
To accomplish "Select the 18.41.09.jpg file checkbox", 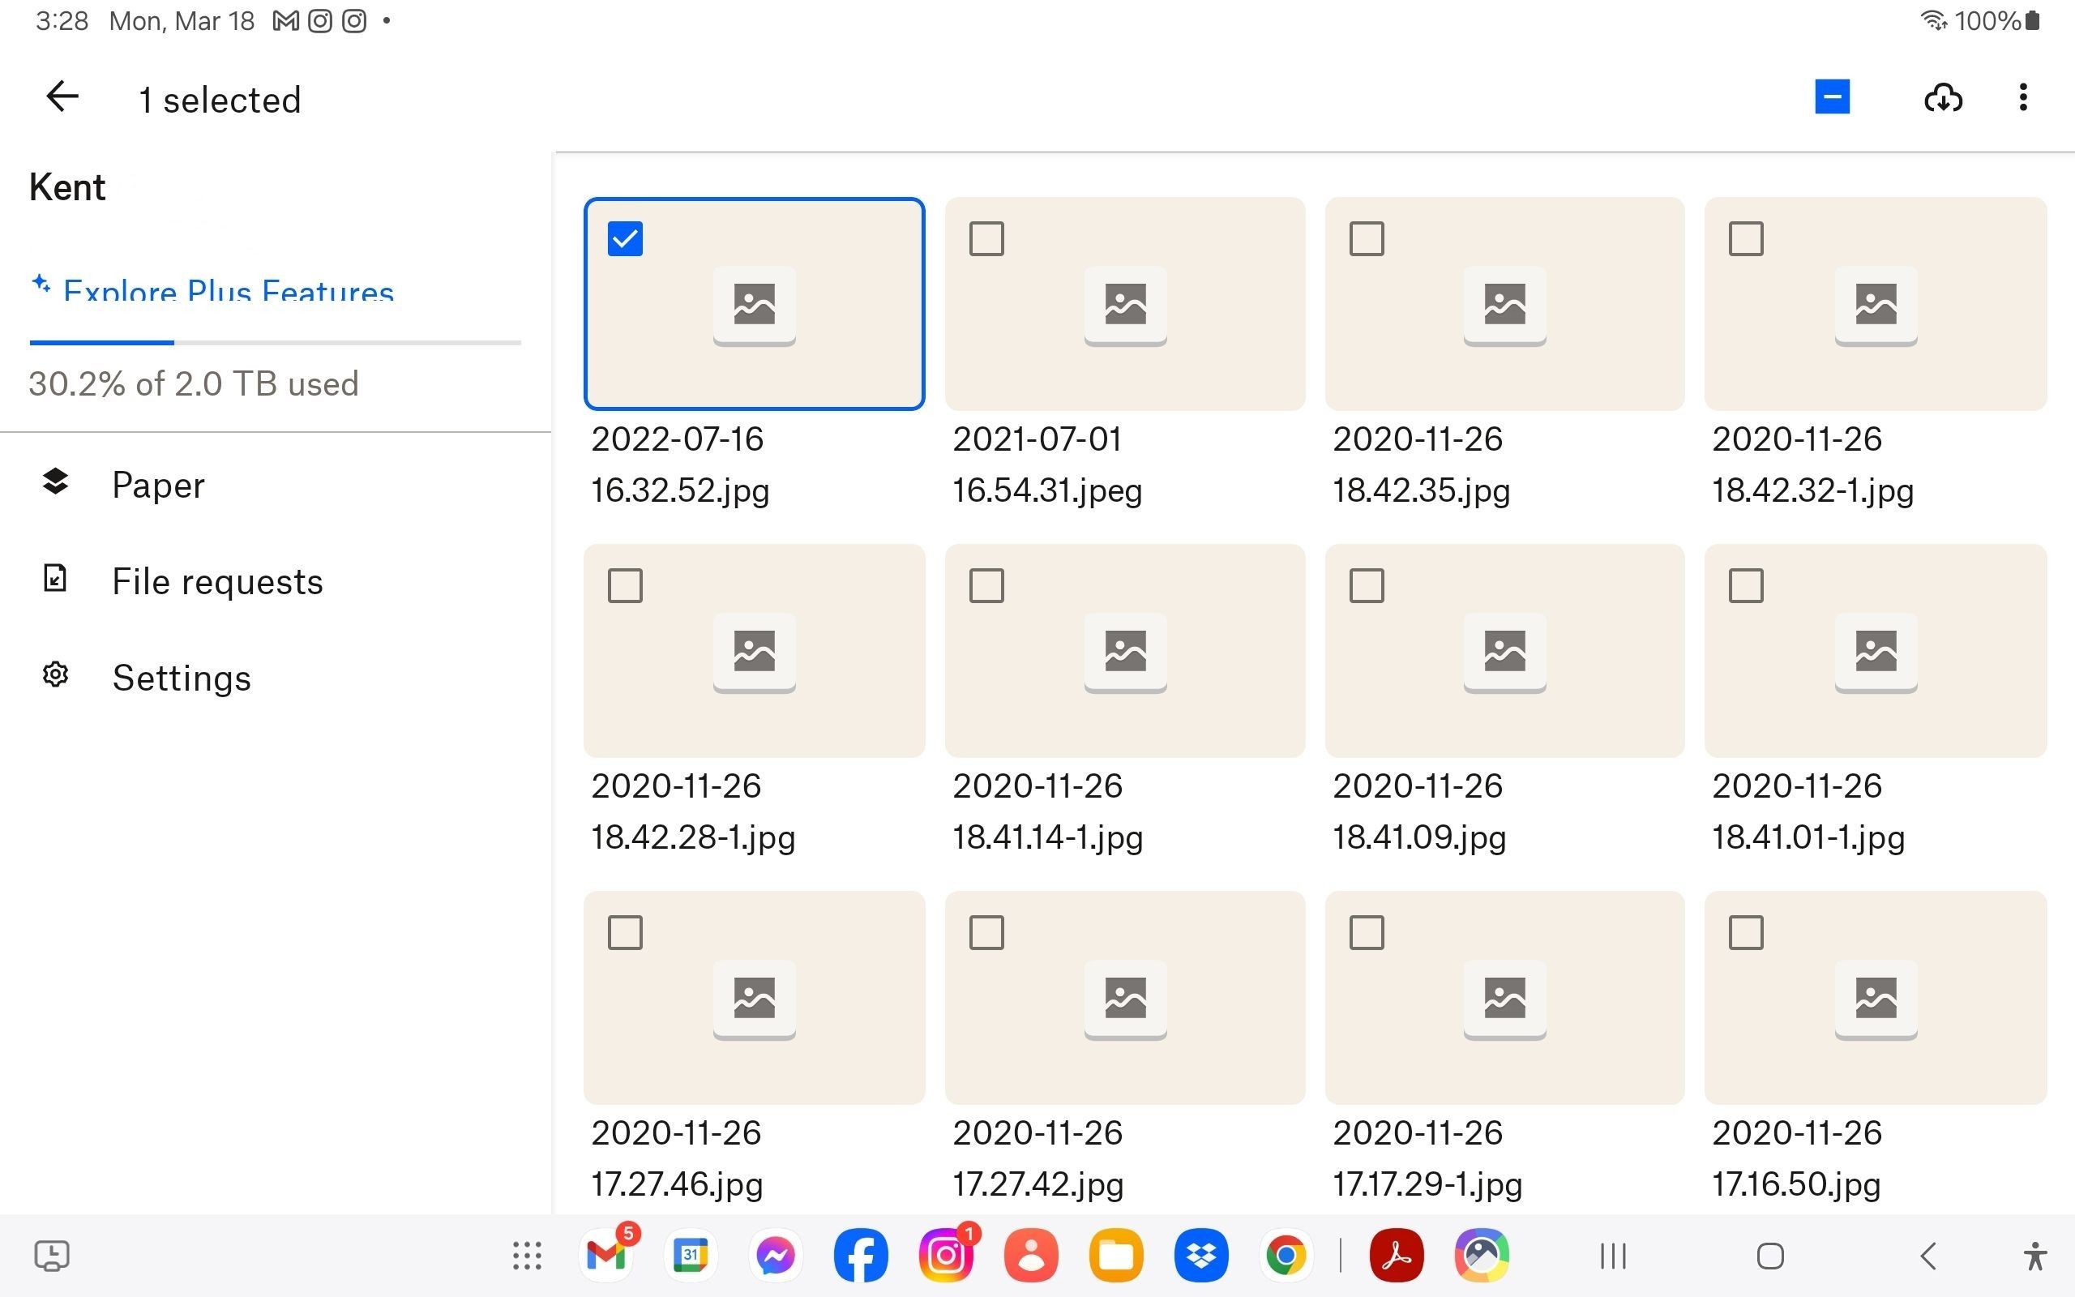I will (1366, 586).
